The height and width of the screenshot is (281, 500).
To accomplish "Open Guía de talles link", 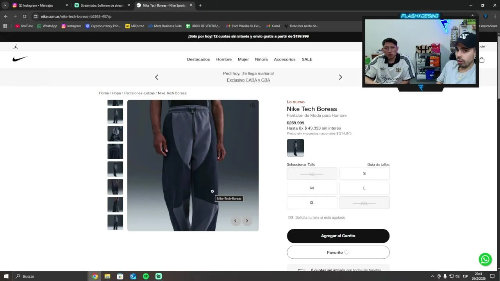I will (378, 165).
